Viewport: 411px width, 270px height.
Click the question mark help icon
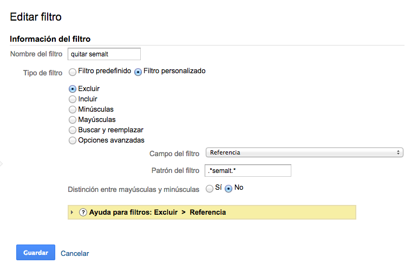(x=83, y=213)
